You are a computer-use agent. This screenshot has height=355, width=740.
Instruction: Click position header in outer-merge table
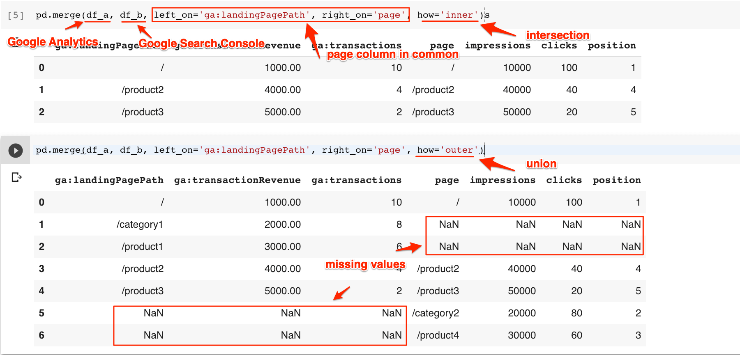pyautogui.click(x=616, y=180)
